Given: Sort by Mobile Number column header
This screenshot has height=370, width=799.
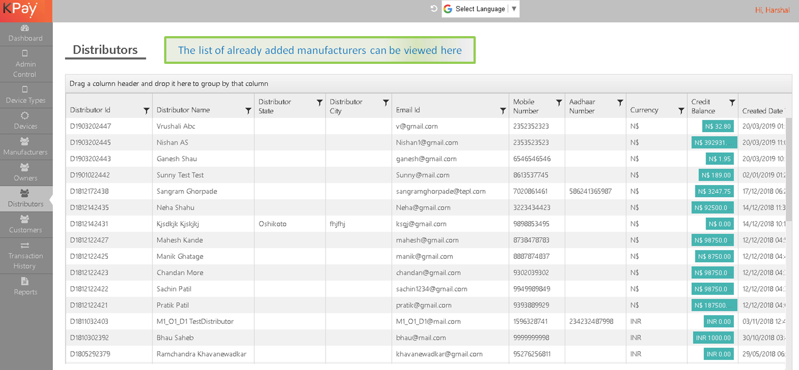Looking at the screenshot, I should (525, 106).
